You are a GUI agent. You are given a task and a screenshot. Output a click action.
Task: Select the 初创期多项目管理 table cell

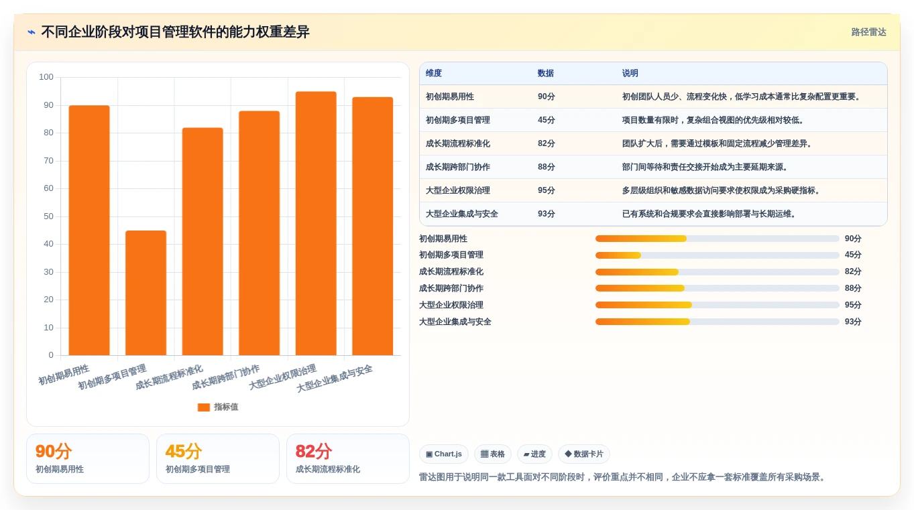tap(458, 120)
